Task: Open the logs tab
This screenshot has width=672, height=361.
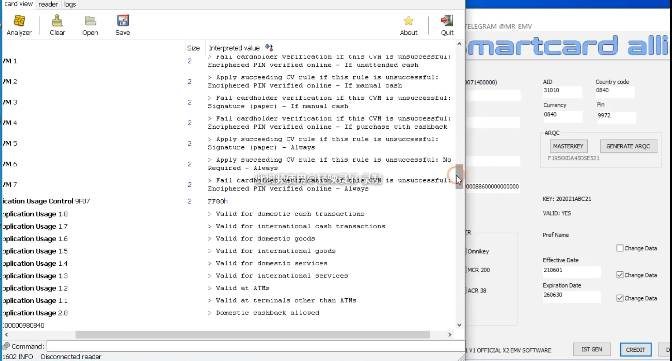Action: (70, 4)
